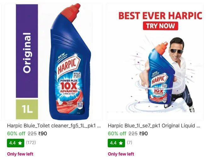Click the ₹90 price of second product
Viewport: 206px width, 159px height.
(x=143, y=134)
